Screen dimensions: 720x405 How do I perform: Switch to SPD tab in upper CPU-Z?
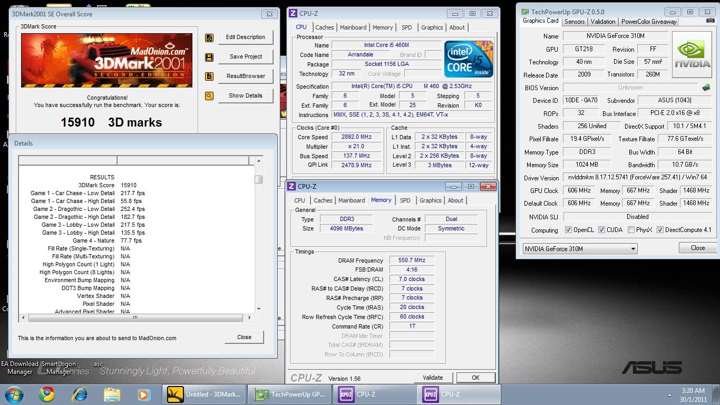(406, 27)
